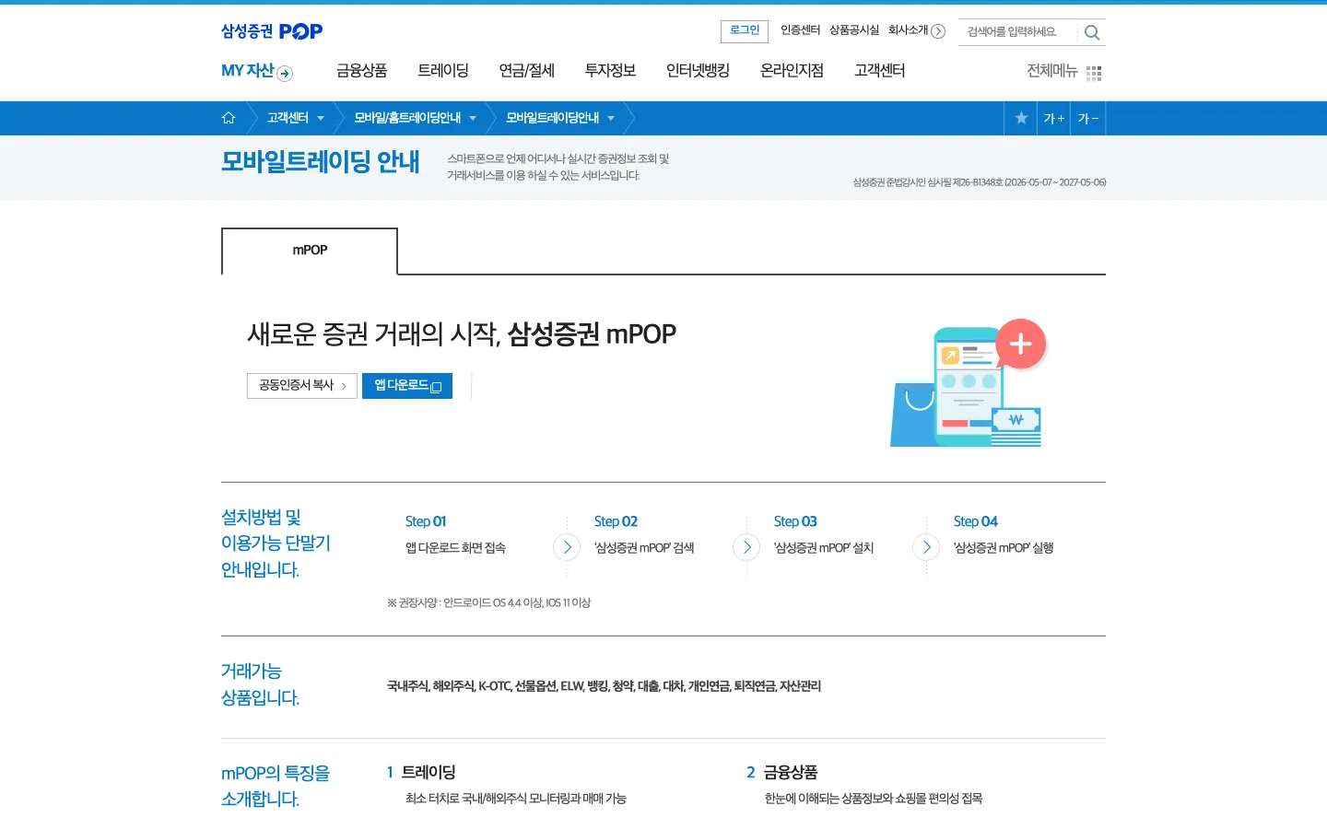Click the Step 01 heading
The image size is (1327, 829).
(x=426, y=521)
